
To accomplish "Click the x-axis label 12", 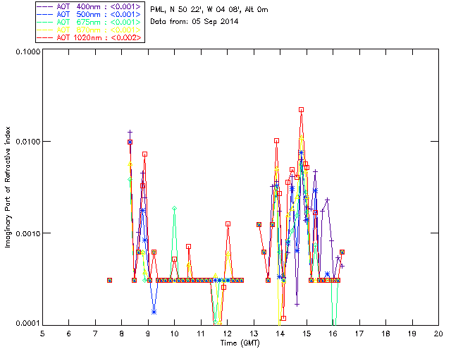I will (x=227, y=334).
